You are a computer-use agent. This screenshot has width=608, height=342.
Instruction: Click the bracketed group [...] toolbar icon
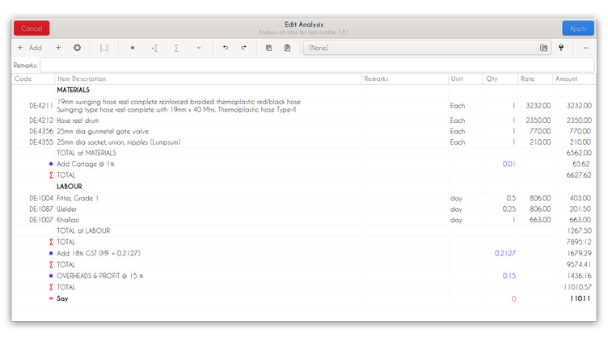103,49
